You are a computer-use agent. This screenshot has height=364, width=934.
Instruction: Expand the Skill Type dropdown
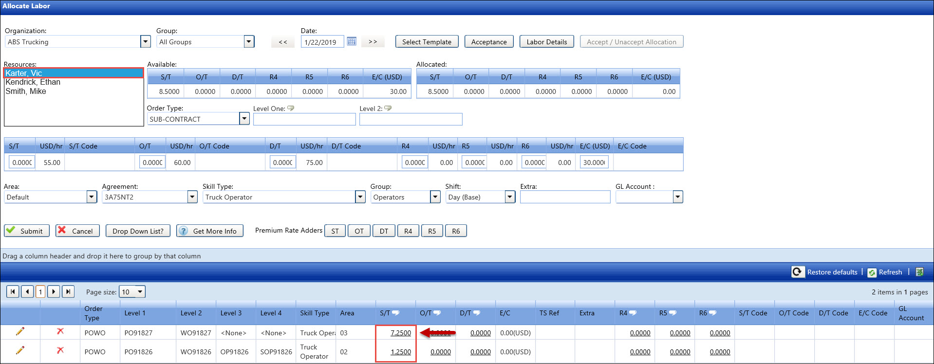360,197
